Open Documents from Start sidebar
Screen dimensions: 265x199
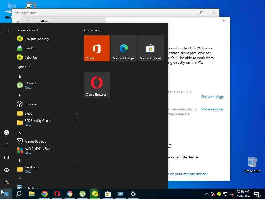click(6, 145)
